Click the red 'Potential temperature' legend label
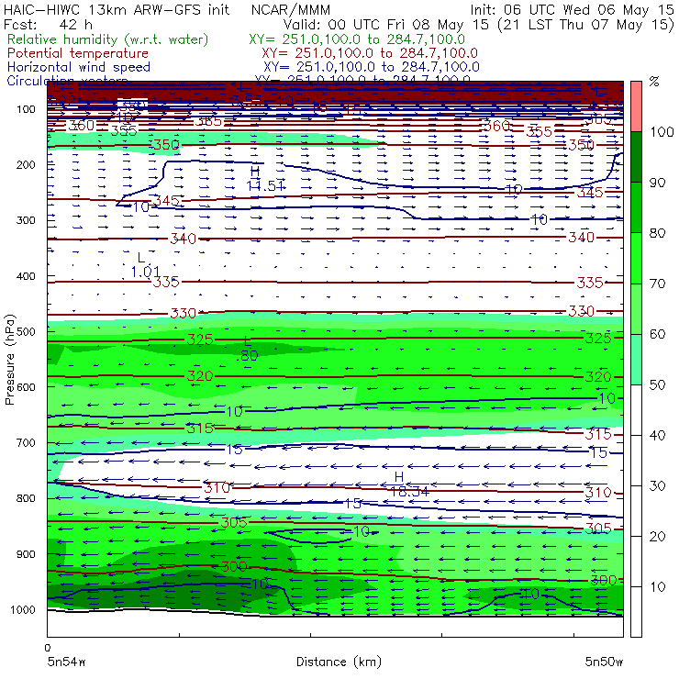 click(78, 53)
